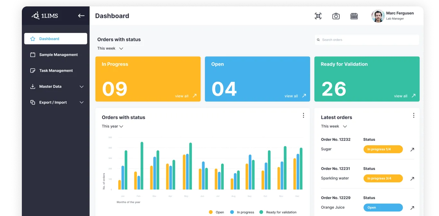The image size is (439, 216).
Task: Click the 1LIMS logo in the sidebar
Action: [x=45, y=15]
